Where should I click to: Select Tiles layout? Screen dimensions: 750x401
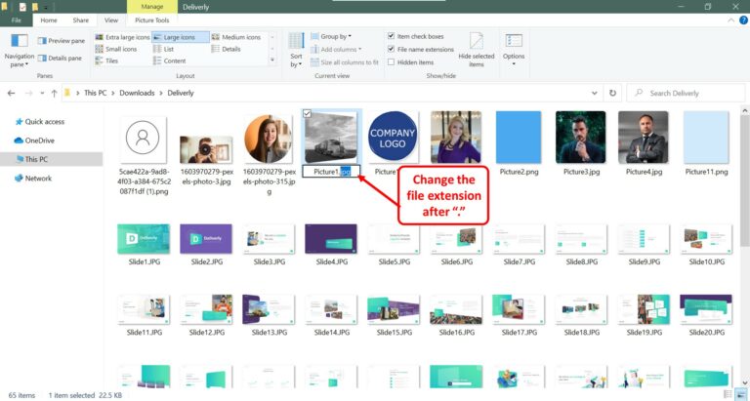(106, 60)
